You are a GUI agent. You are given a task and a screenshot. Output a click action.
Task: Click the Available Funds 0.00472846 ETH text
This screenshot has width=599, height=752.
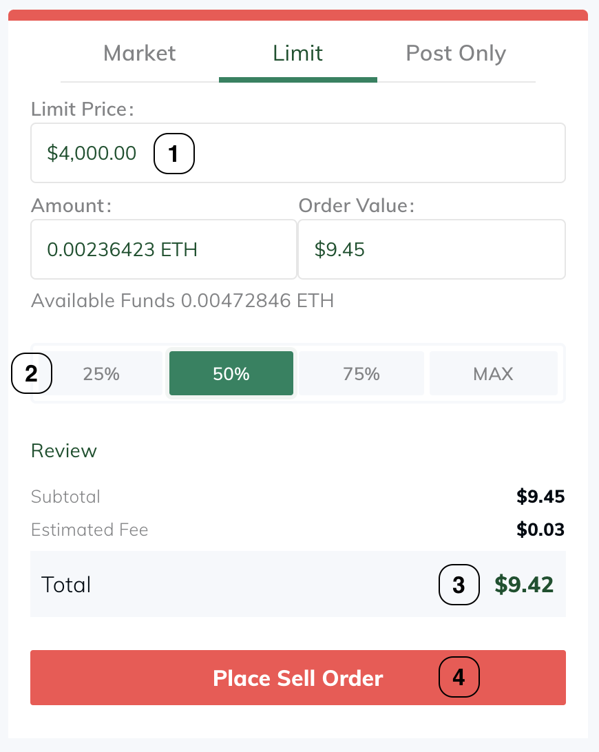point(182,301)
